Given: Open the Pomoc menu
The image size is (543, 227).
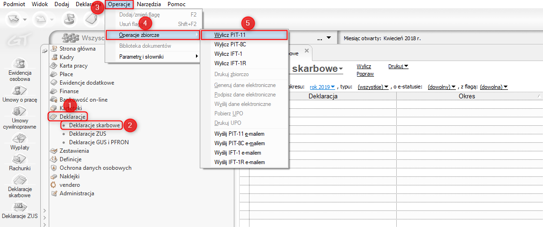Looking at the screenshot, I should click(176, 5).
